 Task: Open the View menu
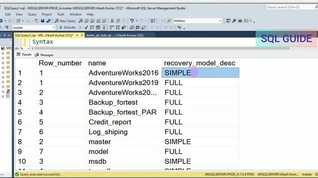[19, 14]
